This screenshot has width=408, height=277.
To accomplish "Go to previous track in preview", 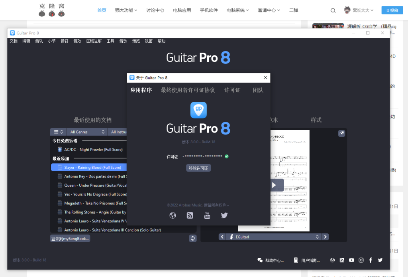I will click(x=222, y=237).
